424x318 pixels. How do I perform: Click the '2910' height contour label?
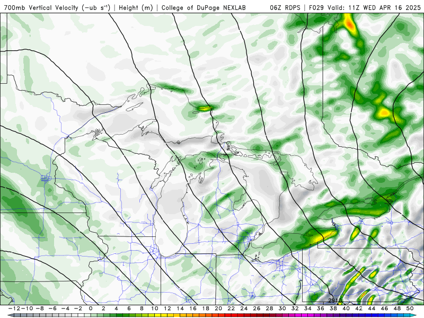pos(335,301)
